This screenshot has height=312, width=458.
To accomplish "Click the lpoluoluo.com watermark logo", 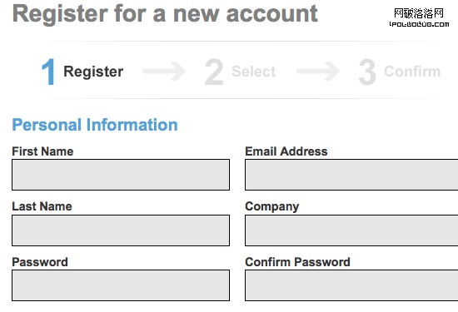I will point(419,17).
